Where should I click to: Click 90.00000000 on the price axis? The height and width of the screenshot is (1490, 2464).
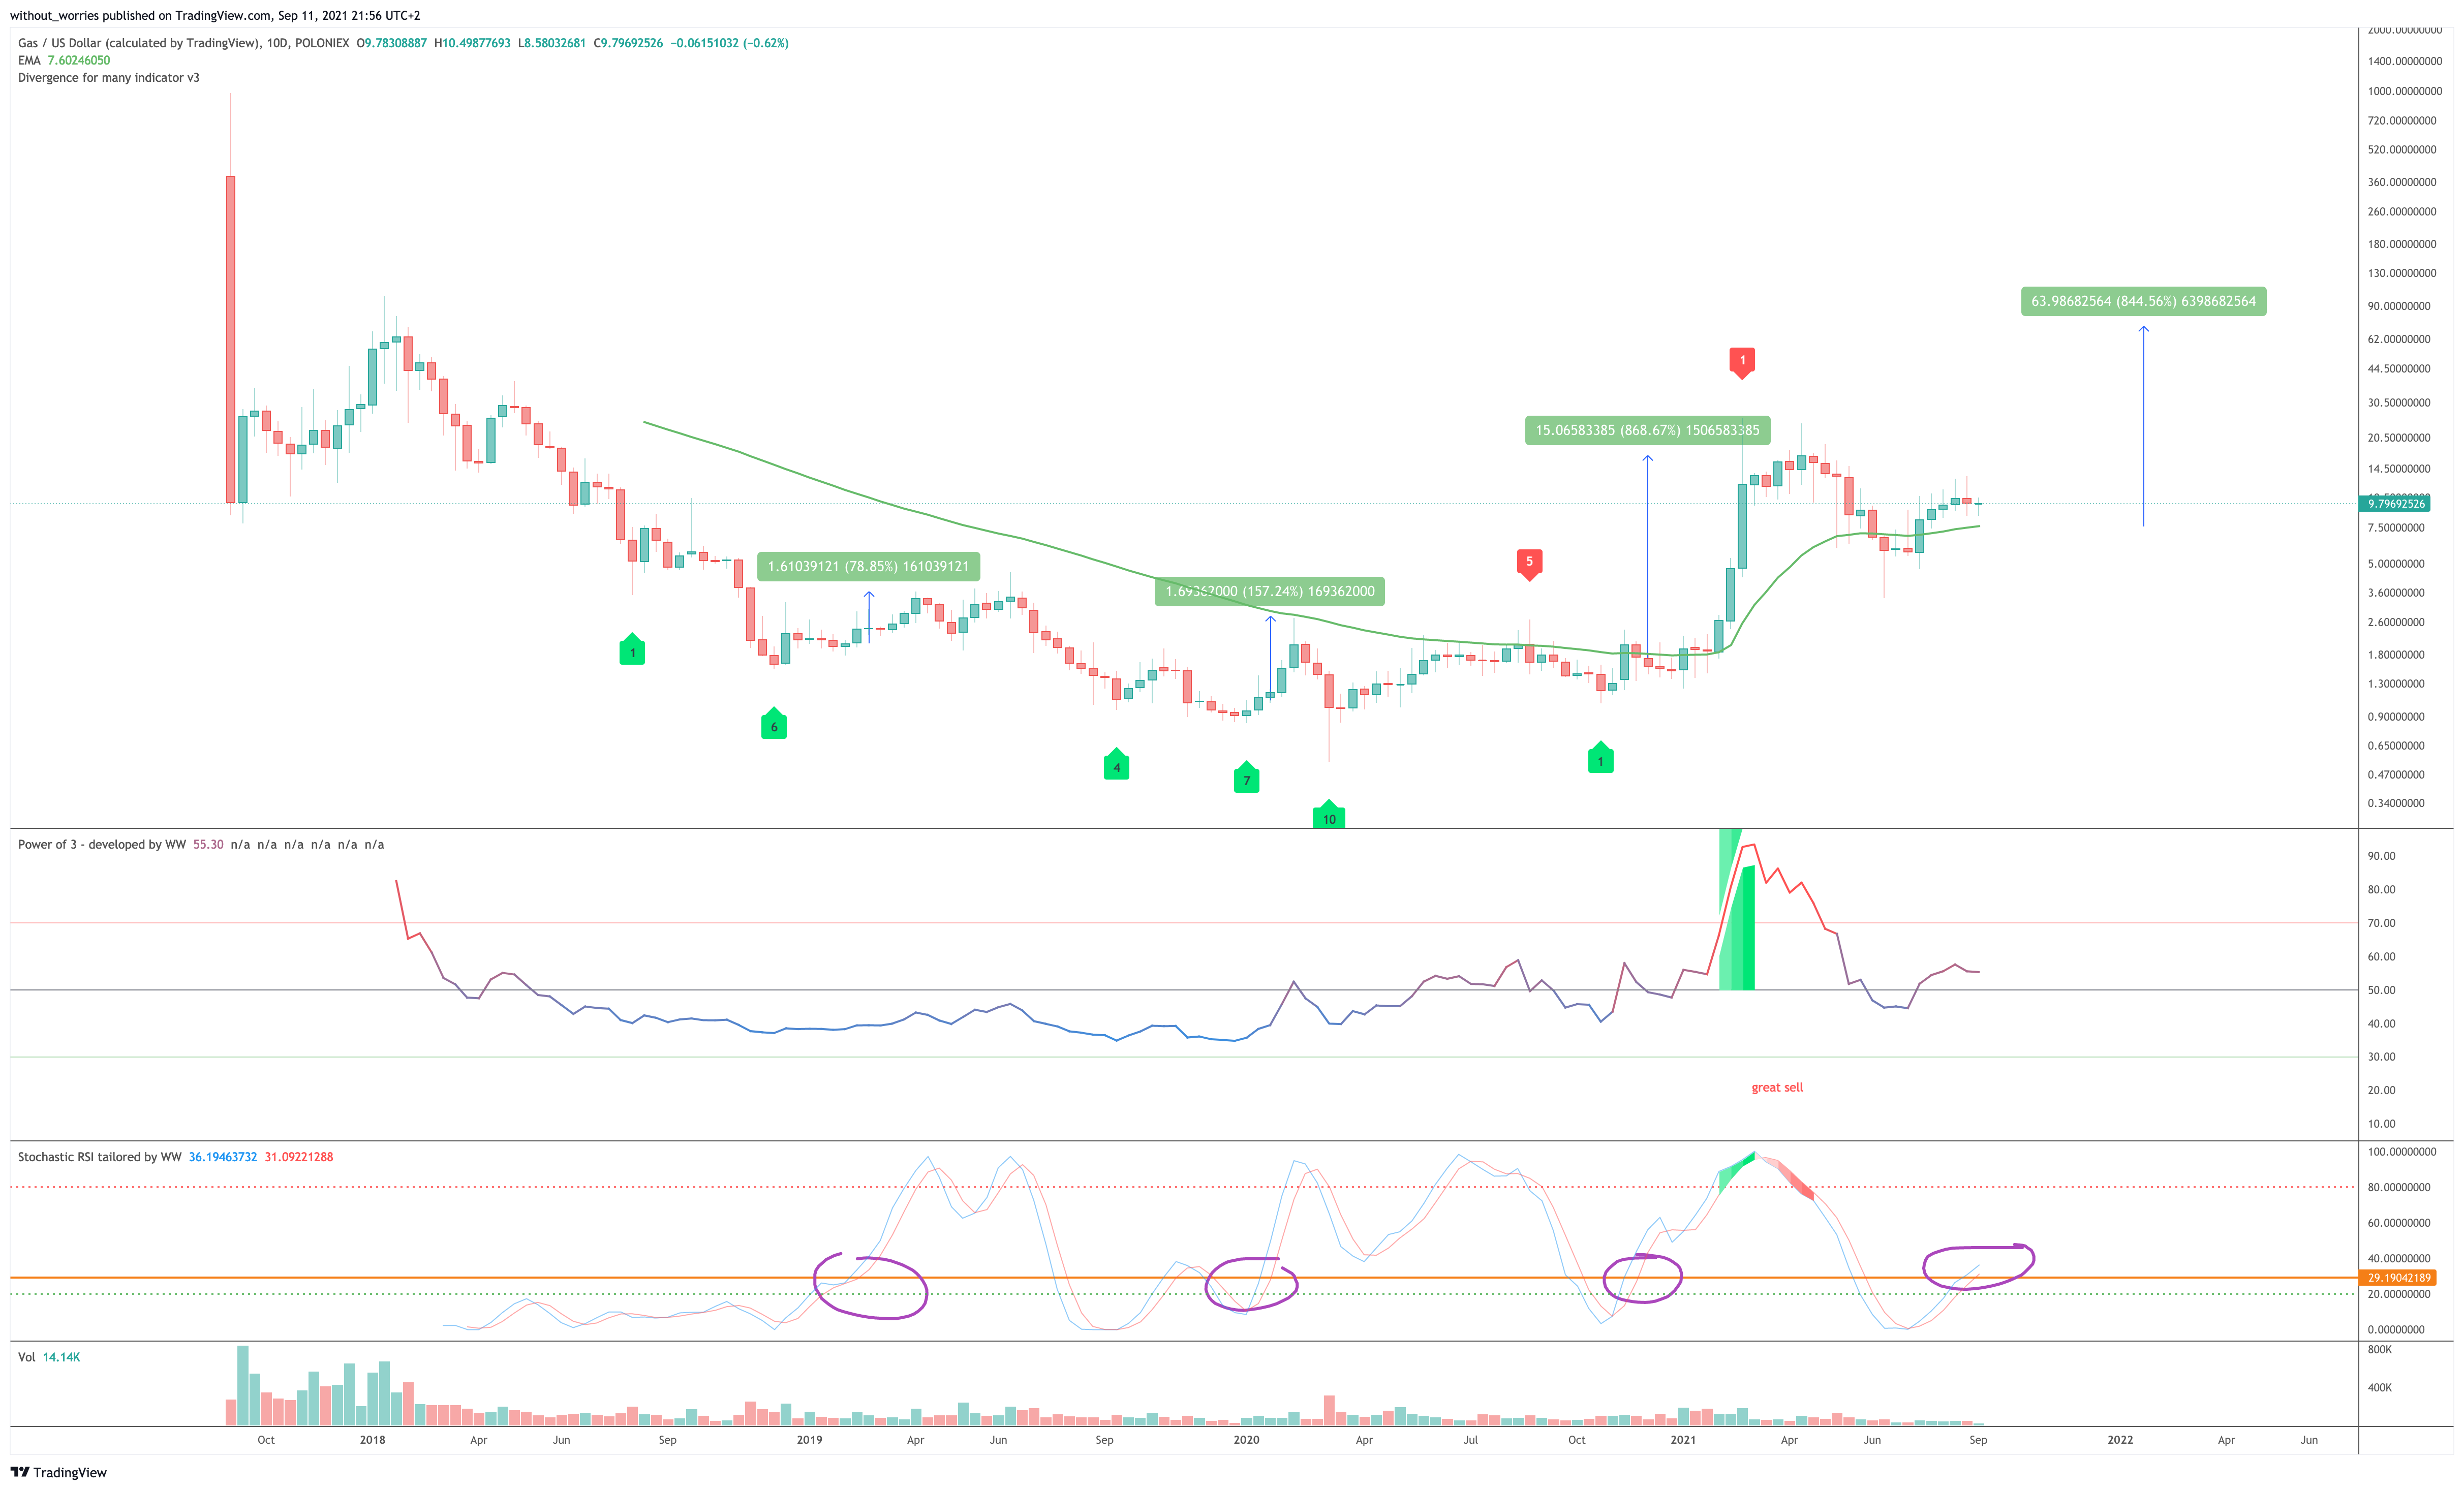tap(2399, 306)
